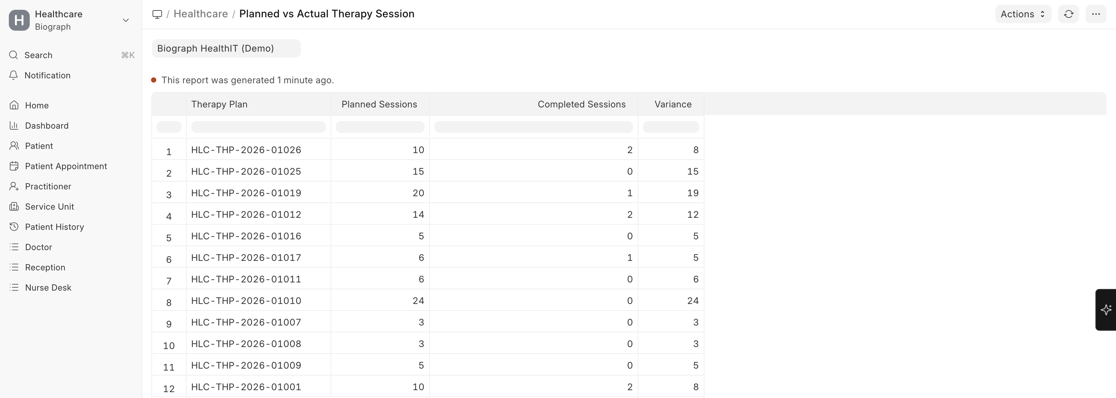Go to Nurse Desk in sidebar

pos(48,288)
